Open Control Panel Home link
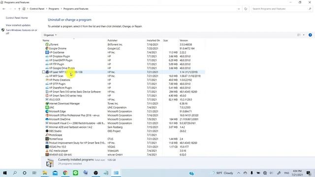The height and width of the screenshot is (177, 315). [17, 18]
